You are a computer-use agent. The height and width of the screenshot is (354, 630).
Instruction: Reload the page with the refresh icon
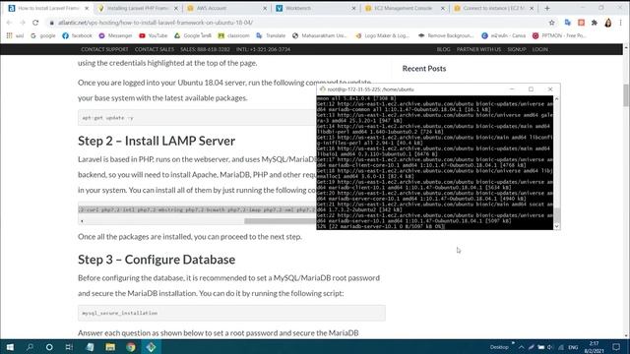pyautogui.click(x=35, y=23)
